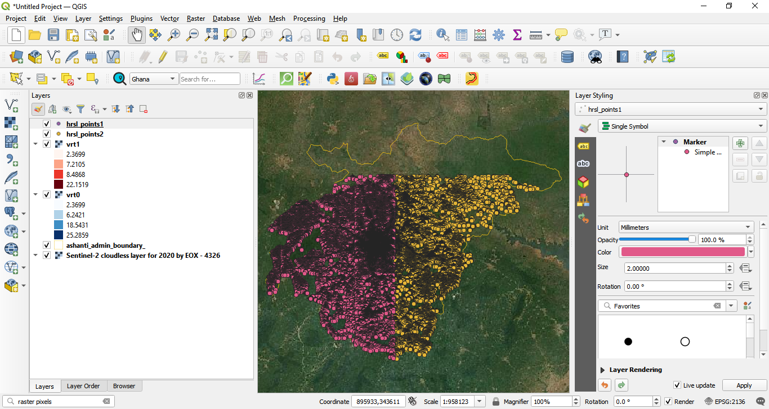Screen dimensions: 769x409
Task: Open the Python Console icon
Action: (x=333, y=79)
